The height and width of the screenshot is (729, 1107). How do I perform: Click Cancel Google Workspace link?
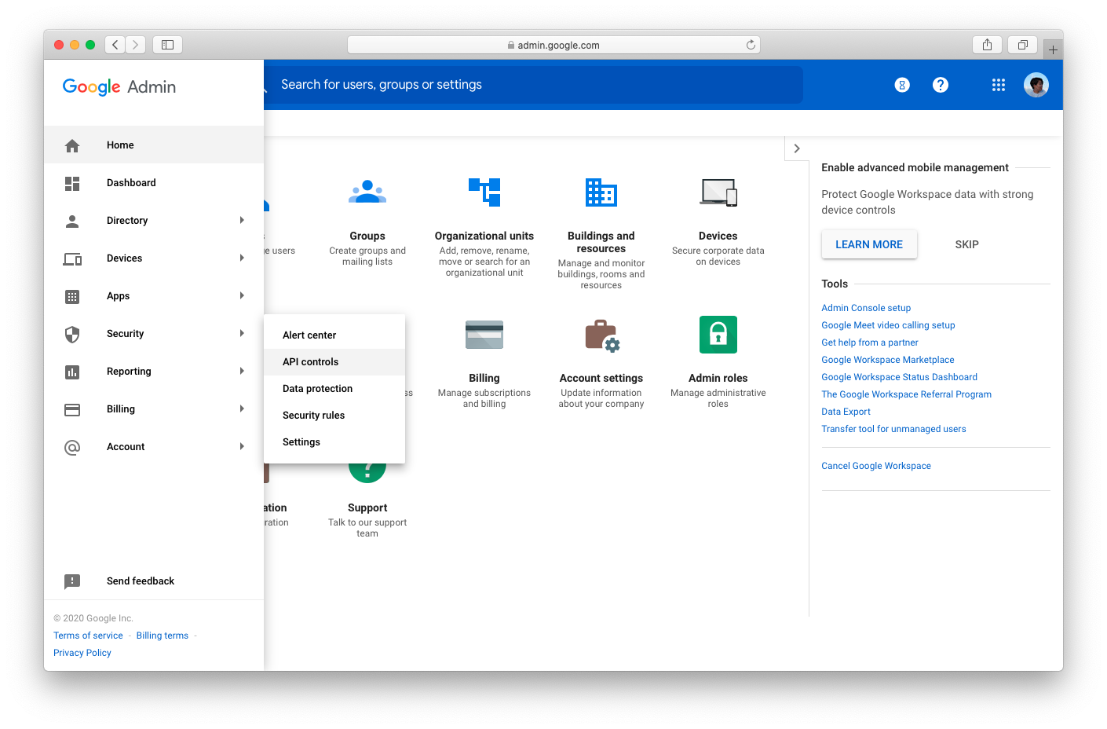pyautogui.click(x=876, y=466)
